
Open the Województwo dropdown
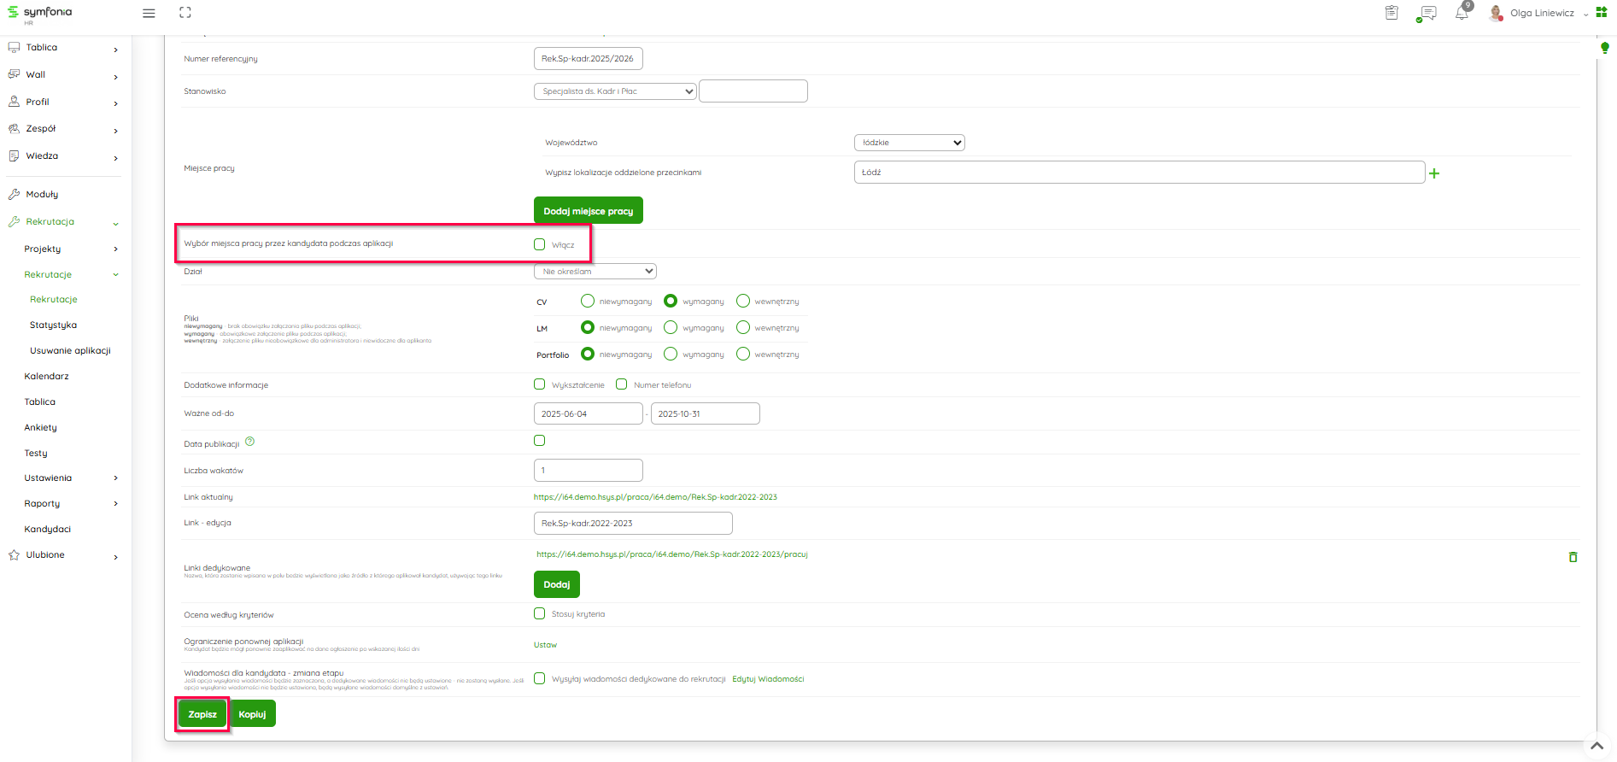pyautogui.click(x=909, y=143)
